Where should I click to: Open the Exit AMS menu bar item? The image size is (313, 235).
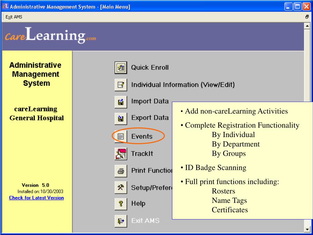(14, 17)
